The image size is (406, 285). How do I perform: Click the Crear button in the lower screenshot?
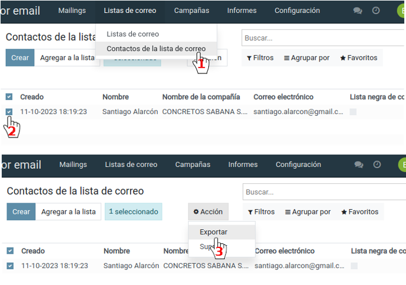pos(21,212)
